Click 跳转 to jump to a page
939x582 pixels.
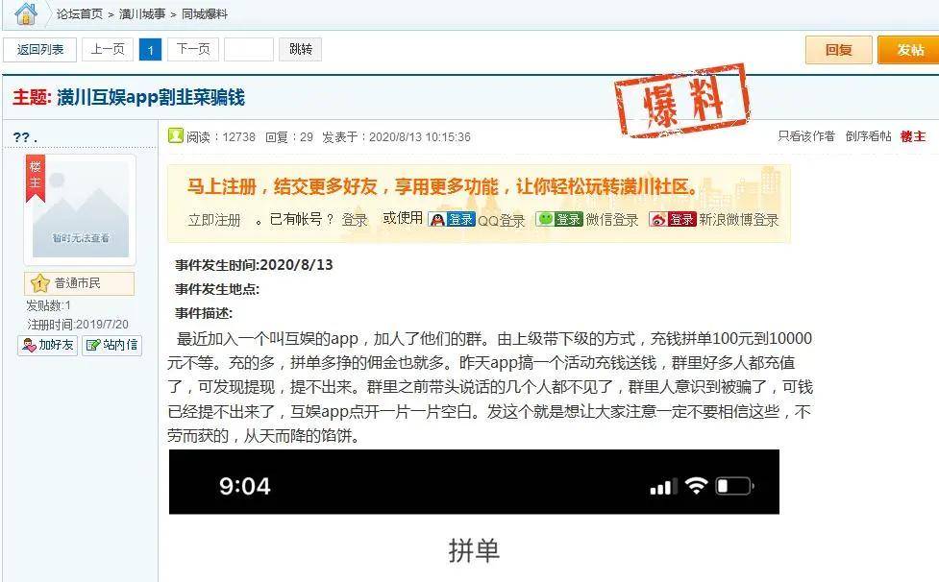[300, 49]
